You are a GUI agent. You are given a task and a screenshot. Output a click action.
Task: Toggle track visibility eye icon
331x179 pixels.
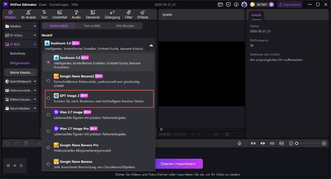coord(15,165)
